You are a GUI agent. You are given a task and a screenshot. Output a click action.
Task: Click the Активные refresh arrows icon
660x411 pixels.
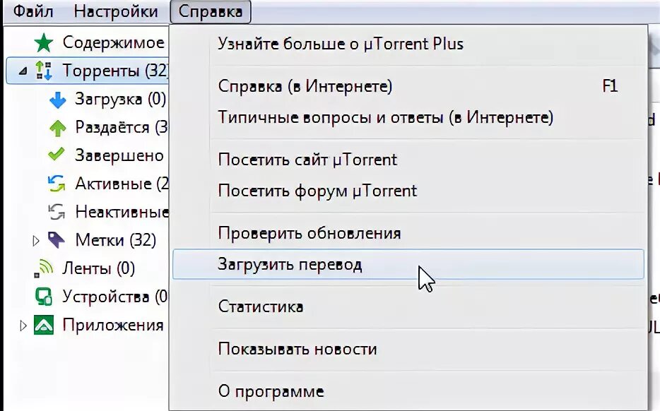57,184
